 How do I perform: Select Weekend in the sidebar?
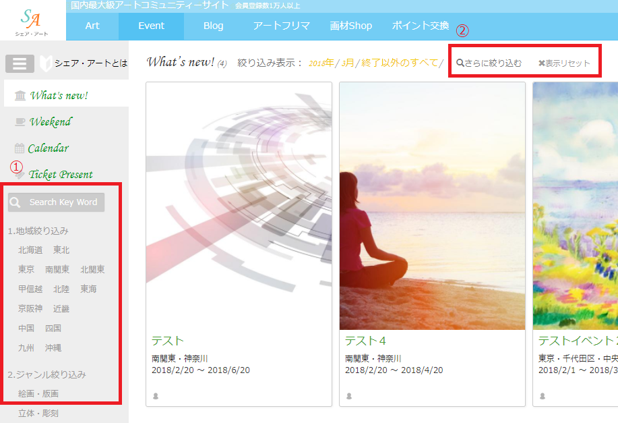tap(51, 122)
